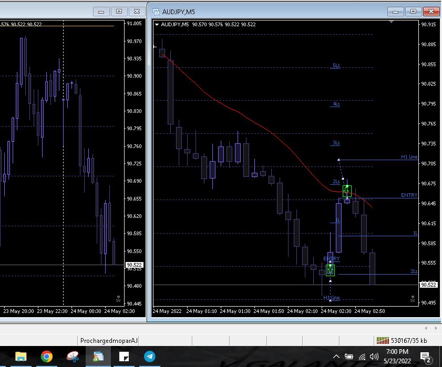Click the scroll right arrow above status bar
The height and width of the screenshot is (367, 442).
click(x=434, y=328)
